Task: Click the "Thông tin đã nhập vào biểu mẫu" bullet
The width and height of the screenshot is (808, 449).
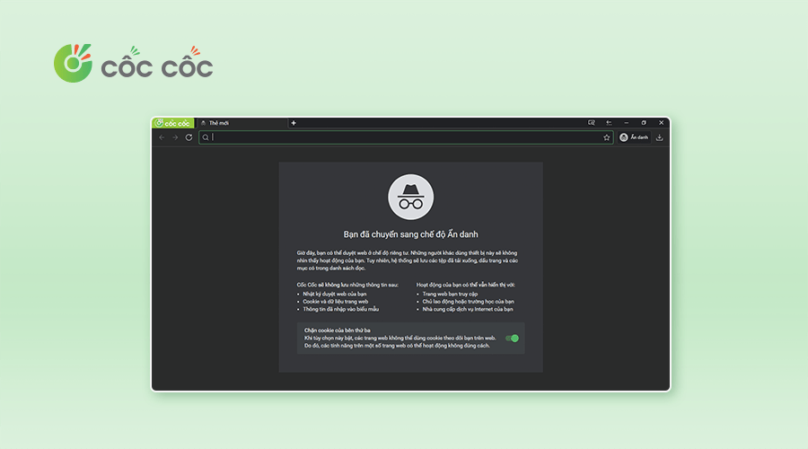Action: click(x=340, y=309)
